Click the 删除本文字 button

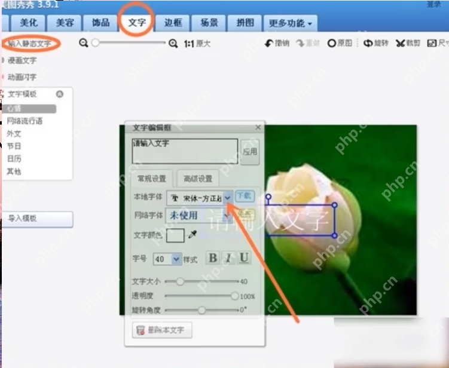click(x=162, y=330)
